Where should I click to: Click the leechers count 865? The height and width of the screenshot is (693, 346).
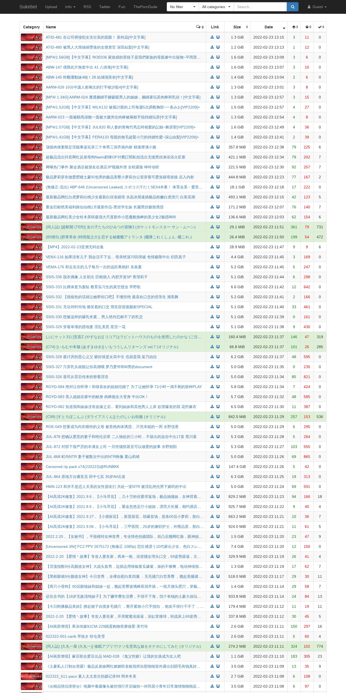coord(307,457)
